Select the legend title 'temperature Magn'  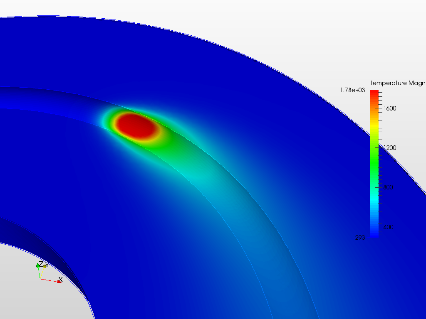click(397, 83)
